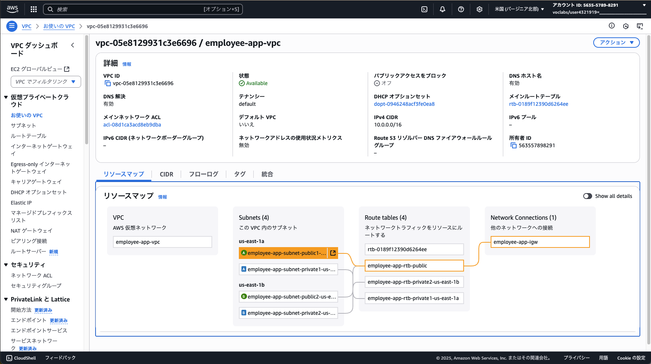This screenshot has height=364, width=651.
Task: Select employee-app-rtb-private1-us-east-1a route table
Action: point(414,298)
